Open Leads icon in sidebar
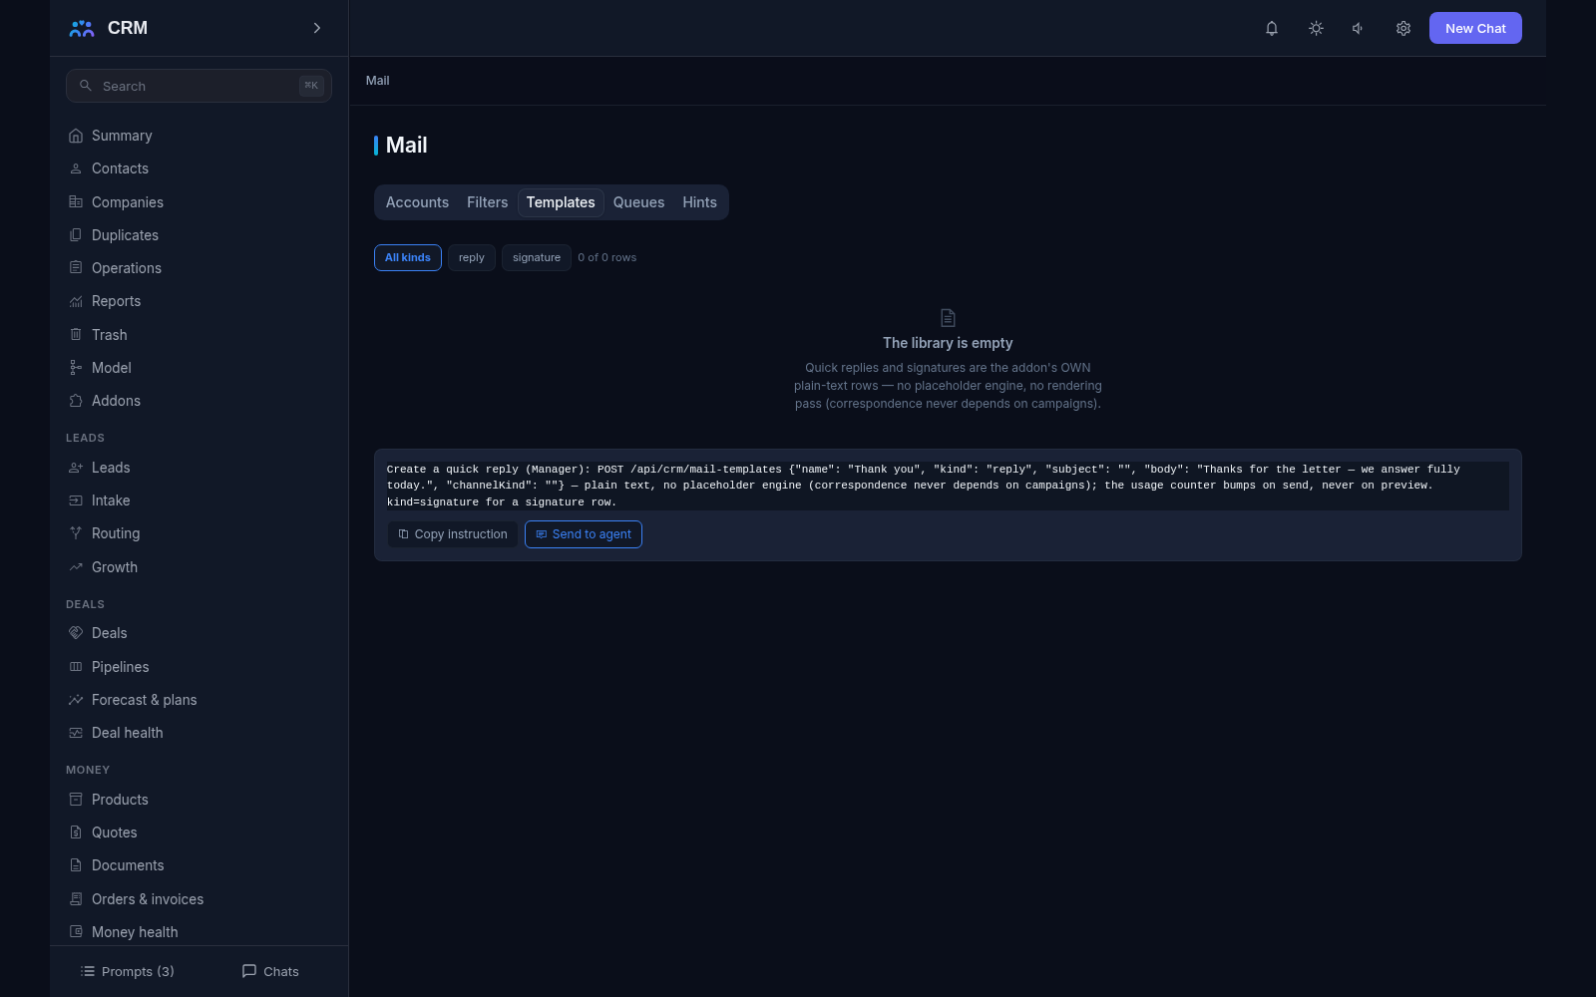This screenshot has height=997, width=1596. pyautogui.click(x=76, y=468)
